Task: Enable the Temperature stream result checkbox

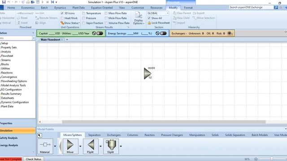Action: pyautogui.click(x=84, y=13)
